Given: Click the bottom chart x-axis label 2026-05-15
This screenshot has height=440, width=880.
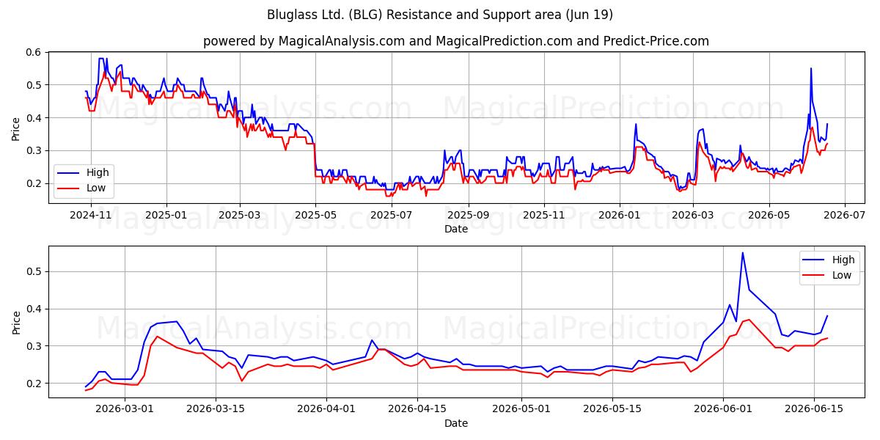Looking at the screenshot, I should click(x=612, y=410).
